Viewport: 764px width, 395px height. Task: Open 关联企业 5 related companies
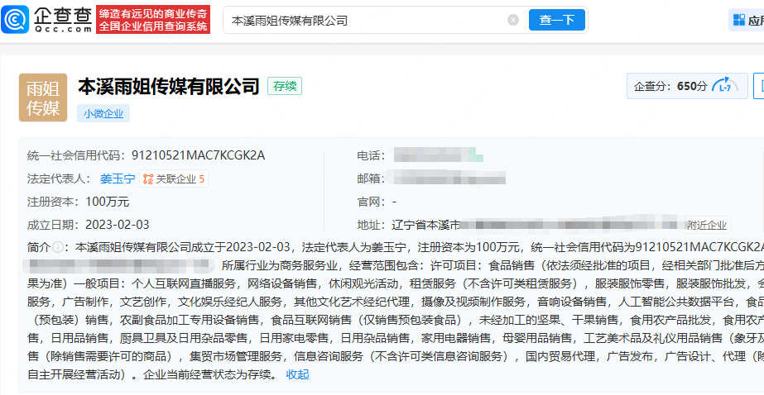174,179
